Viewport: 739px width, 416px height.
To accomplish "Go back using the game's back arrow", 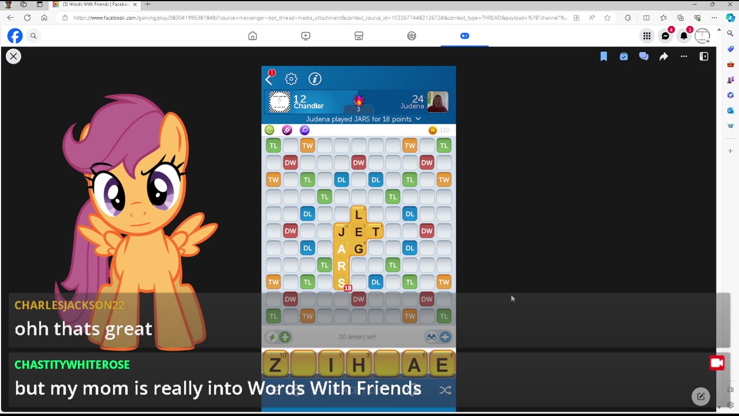I will 268,79.
